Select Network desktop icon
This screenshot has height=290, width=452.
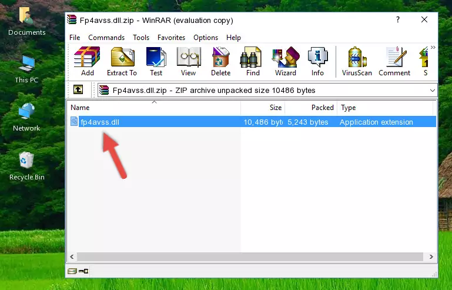pyautogui.click(x=26, y=118)
